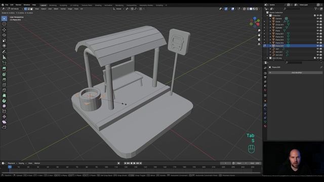The image size is (324, 182).
Task: Select the Loop Cut tool
Action: [4, 85]
